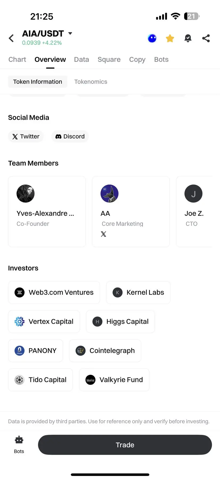Tap the back arrow icon

pos(11,38)
